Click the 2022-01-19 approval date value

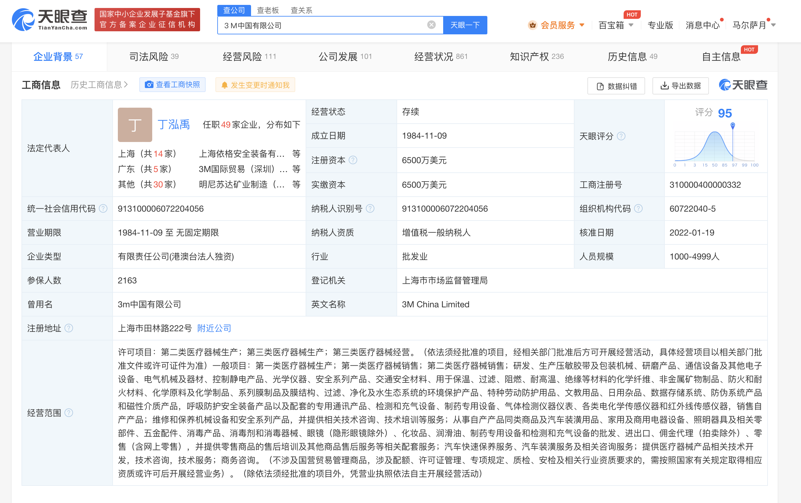[691, 232]
